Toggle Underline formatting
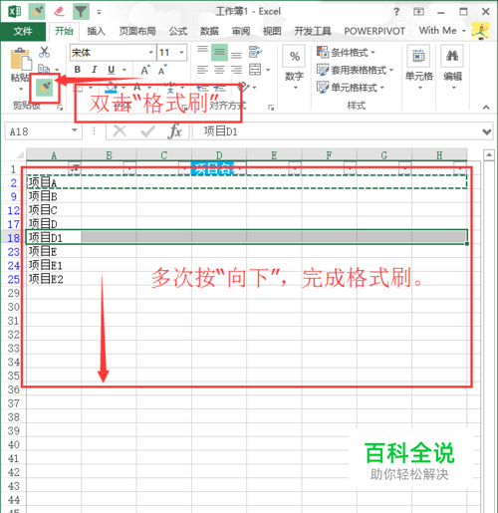This screenshot has height=513, width=498. [x=112, y=70]
